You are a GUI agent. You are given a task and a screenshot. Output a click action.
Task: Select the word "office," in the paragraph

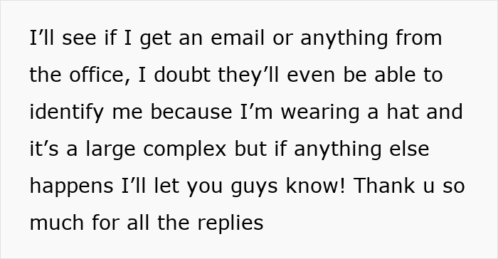(100, 75)
